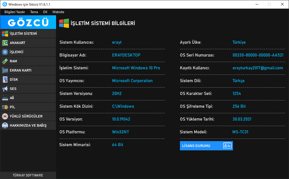Viewport: 289px width, 179px height.
Task: Click the router icon beside AĞ
Action: 5,98
